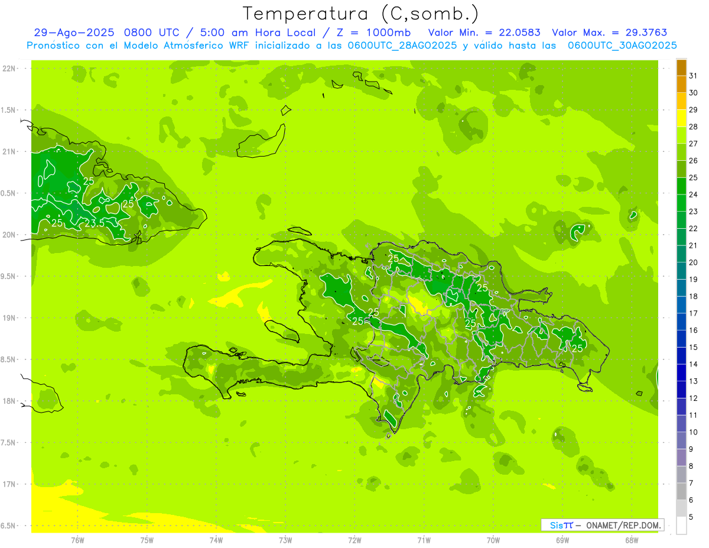
Task: Click the '18N' latitude label
Action: point(10,401)
